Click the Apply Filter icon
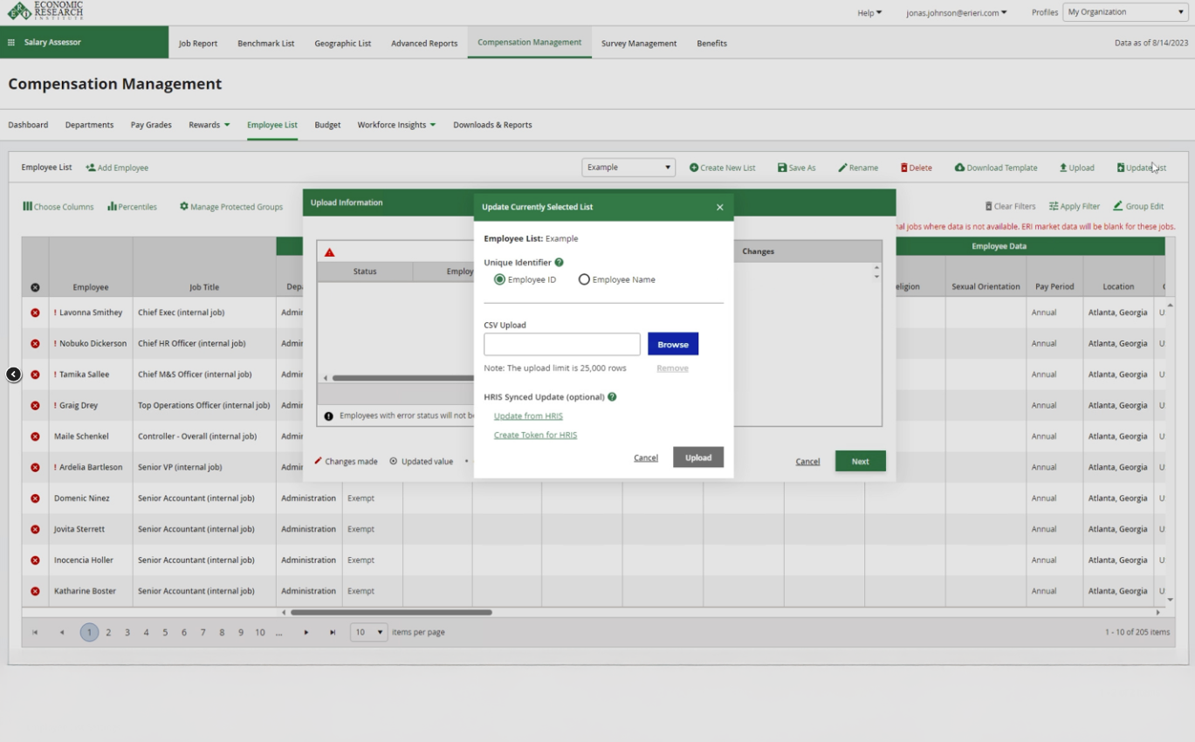Viewport: 1195px width, 742px height. tap(1054, 207)
